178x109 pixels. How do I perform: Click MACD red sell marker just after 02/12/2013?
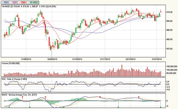tap(139, 97)
